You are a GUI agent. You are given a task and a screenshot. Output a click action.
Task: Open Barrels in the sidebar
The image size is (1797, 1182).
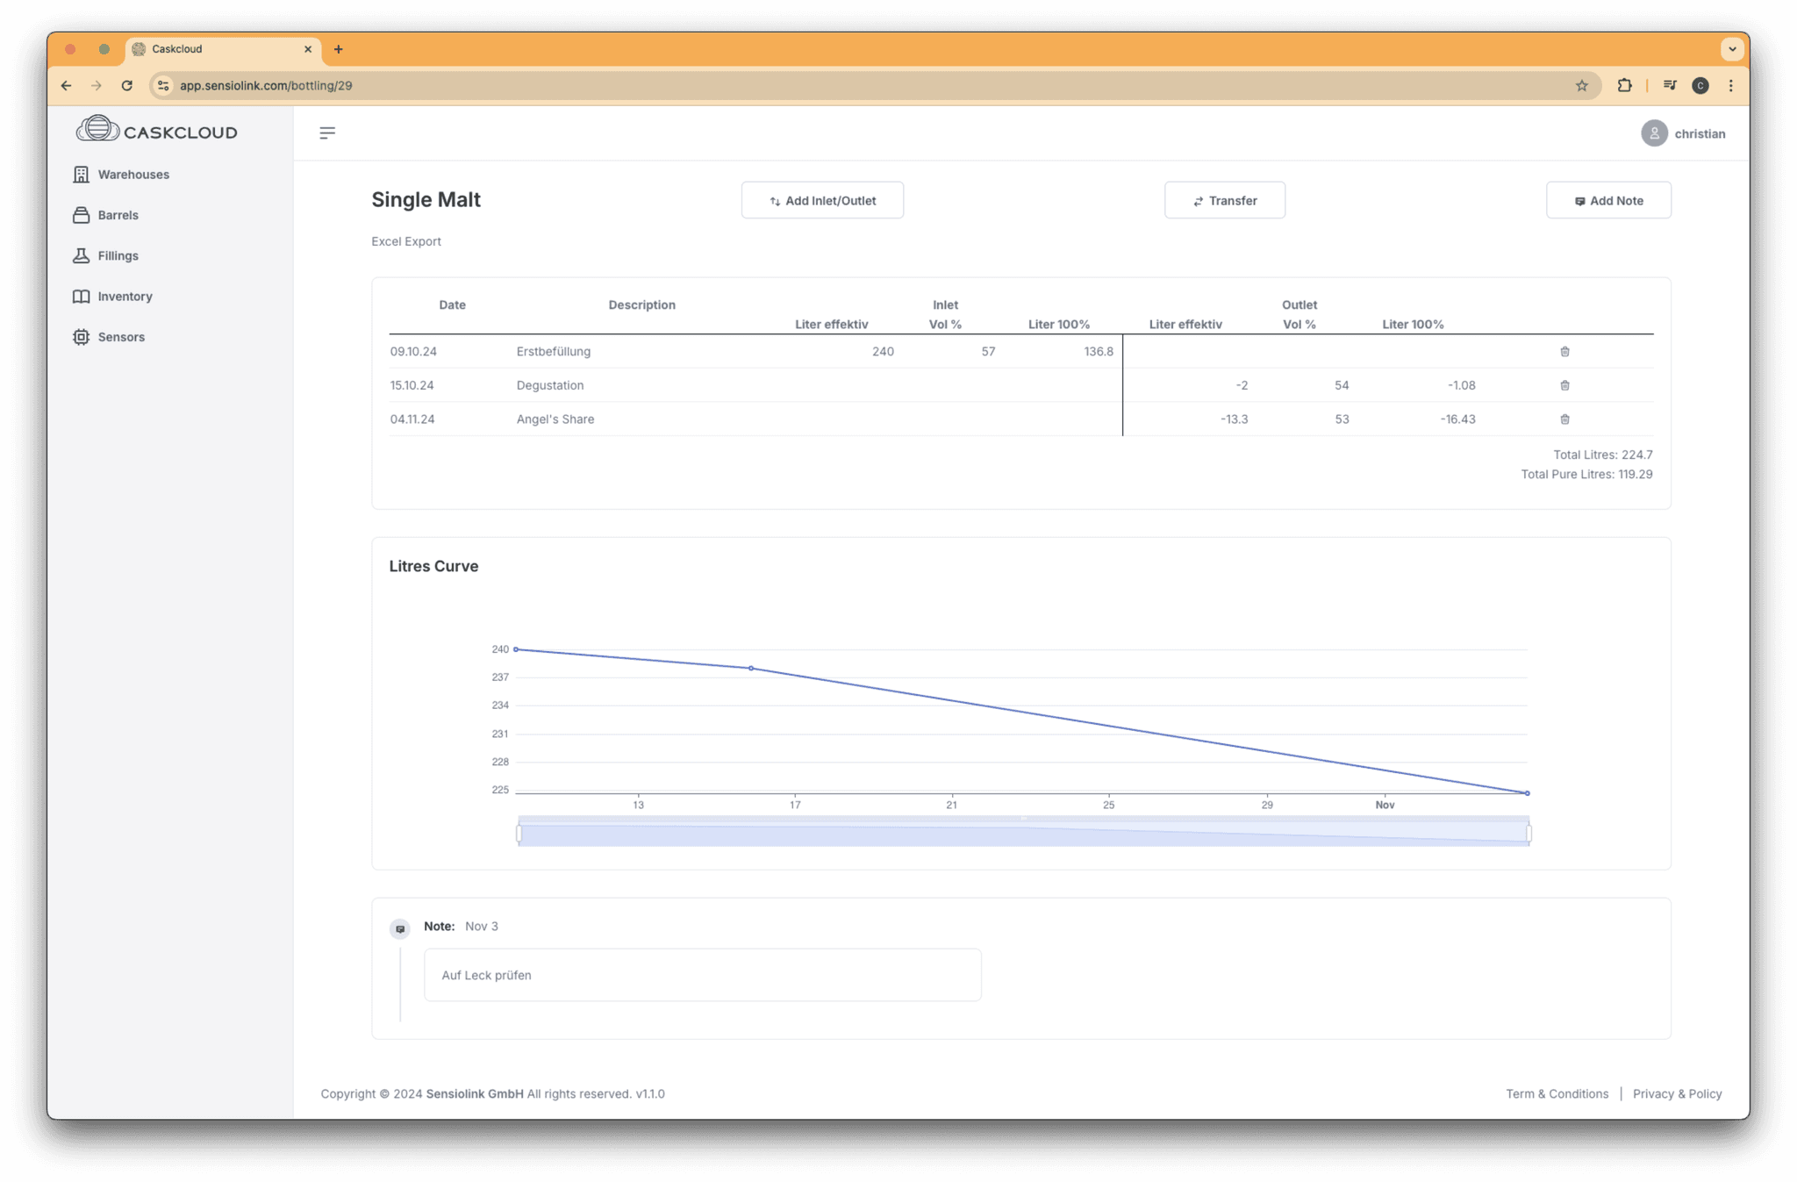[106, 215]
